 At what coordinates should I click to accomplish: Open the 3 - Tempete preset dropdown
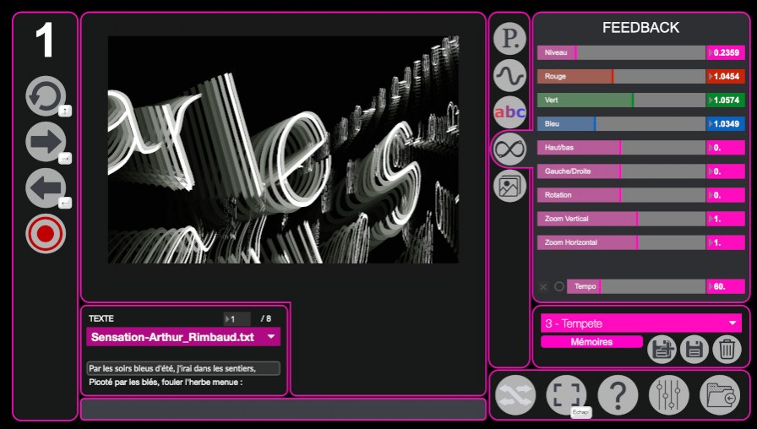click(641, 323)
